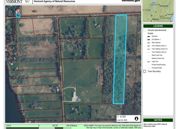179x129 pixels.
Task: Click the blue Interstate line symbol
Action: (x=149, y=36)
